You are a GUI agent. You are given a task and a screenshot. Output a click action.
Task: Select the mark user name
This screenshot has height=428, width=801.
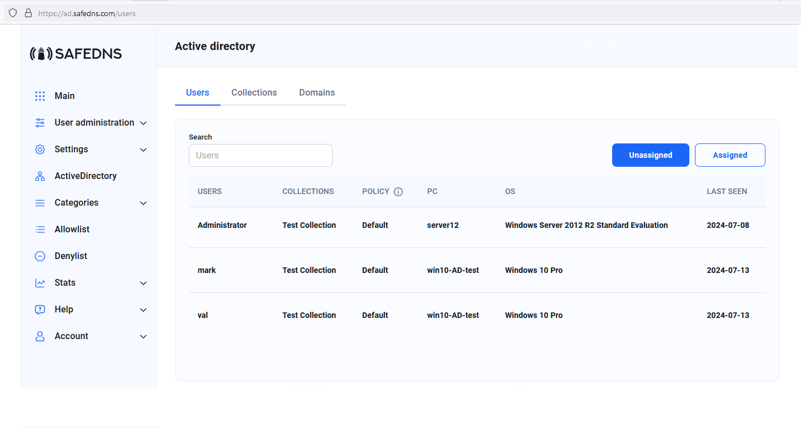click(x=207, y=270)
